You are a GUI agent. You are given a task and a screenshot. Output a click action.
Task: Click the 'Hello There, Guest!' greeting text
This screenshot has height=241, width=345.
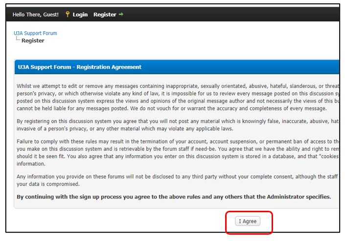[x=36, y=15]
